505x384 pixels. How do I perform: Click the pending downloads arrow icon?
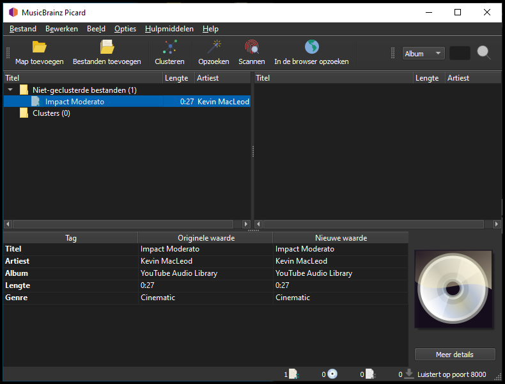tap(408, 374)
